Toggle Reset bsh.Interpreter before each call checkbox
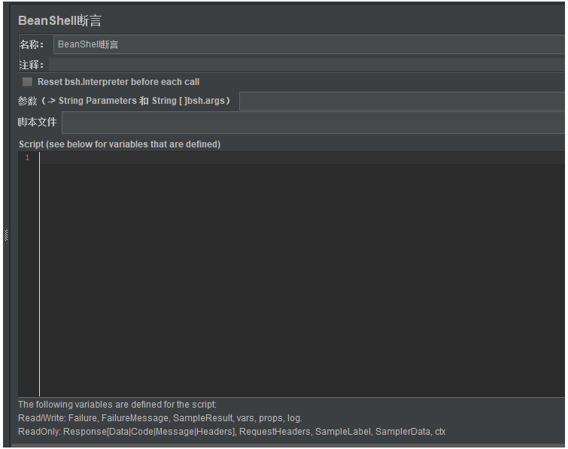 click(x=27, y=82)
